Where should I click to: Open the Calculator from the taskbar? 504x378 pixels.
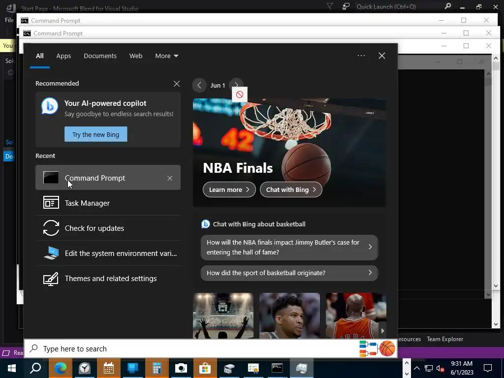pyautogui.click(x=157, y=368)
